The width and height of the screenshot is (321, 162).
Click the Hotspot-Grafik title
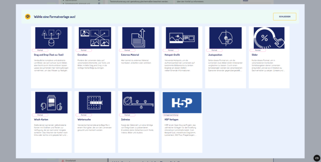[x=172, y=55]
